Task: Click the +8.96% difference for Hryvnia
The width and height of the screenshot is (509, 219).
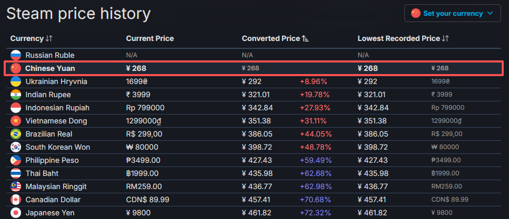Action: coord(313,81)
